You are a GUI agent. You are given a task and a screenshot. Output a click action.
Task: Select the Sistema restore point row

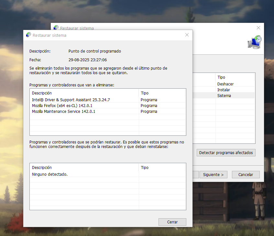[x=224, y=95]
